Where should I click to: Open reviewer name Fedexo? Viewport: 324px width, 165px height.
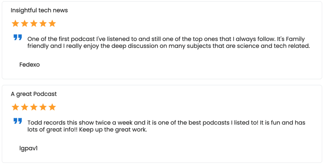point(29,65)
